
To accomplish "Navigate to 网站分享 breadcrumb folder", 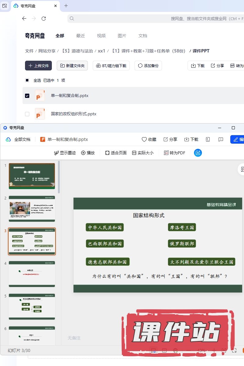I will tap(47, 51).
